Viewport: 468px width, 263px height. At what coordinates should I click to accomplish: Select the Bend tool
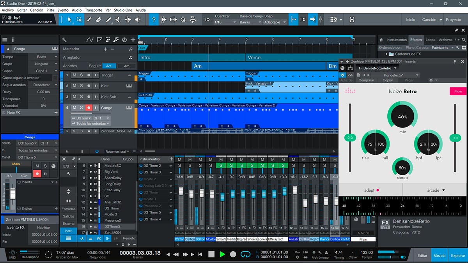tap(128, 19)
